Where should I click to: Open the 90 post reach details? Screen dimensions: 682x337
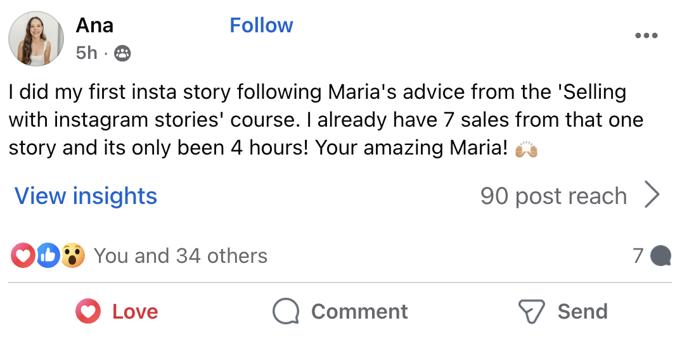pyautogui.click(x=553, y=196)
